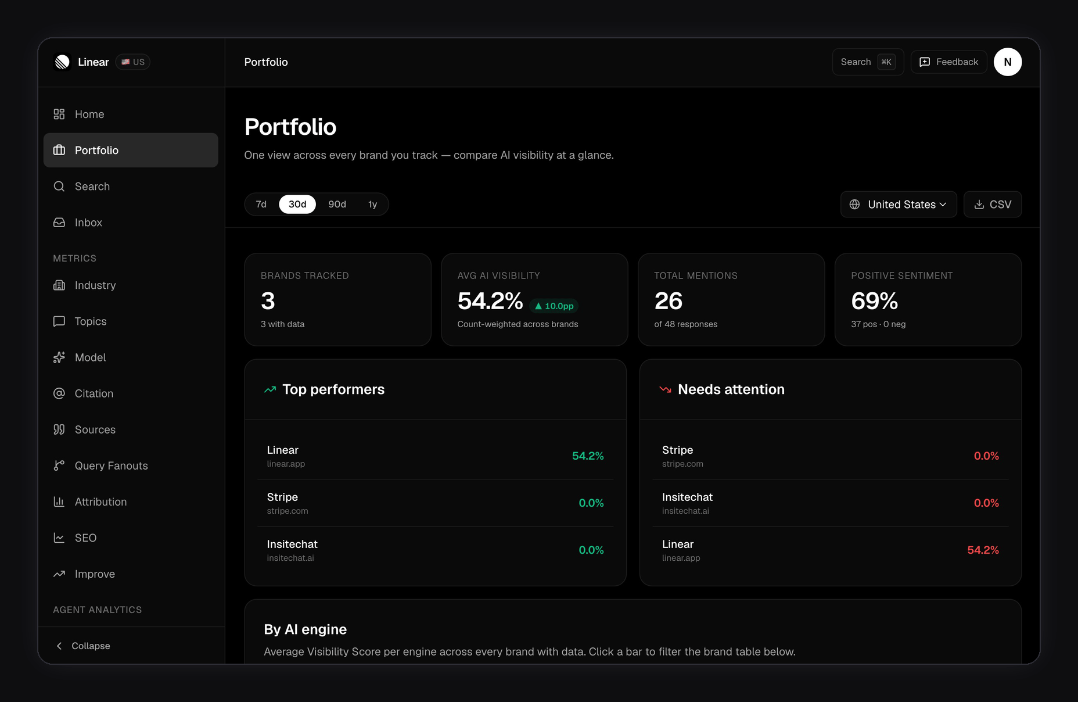Click the Collapse chevron icon

59,646
